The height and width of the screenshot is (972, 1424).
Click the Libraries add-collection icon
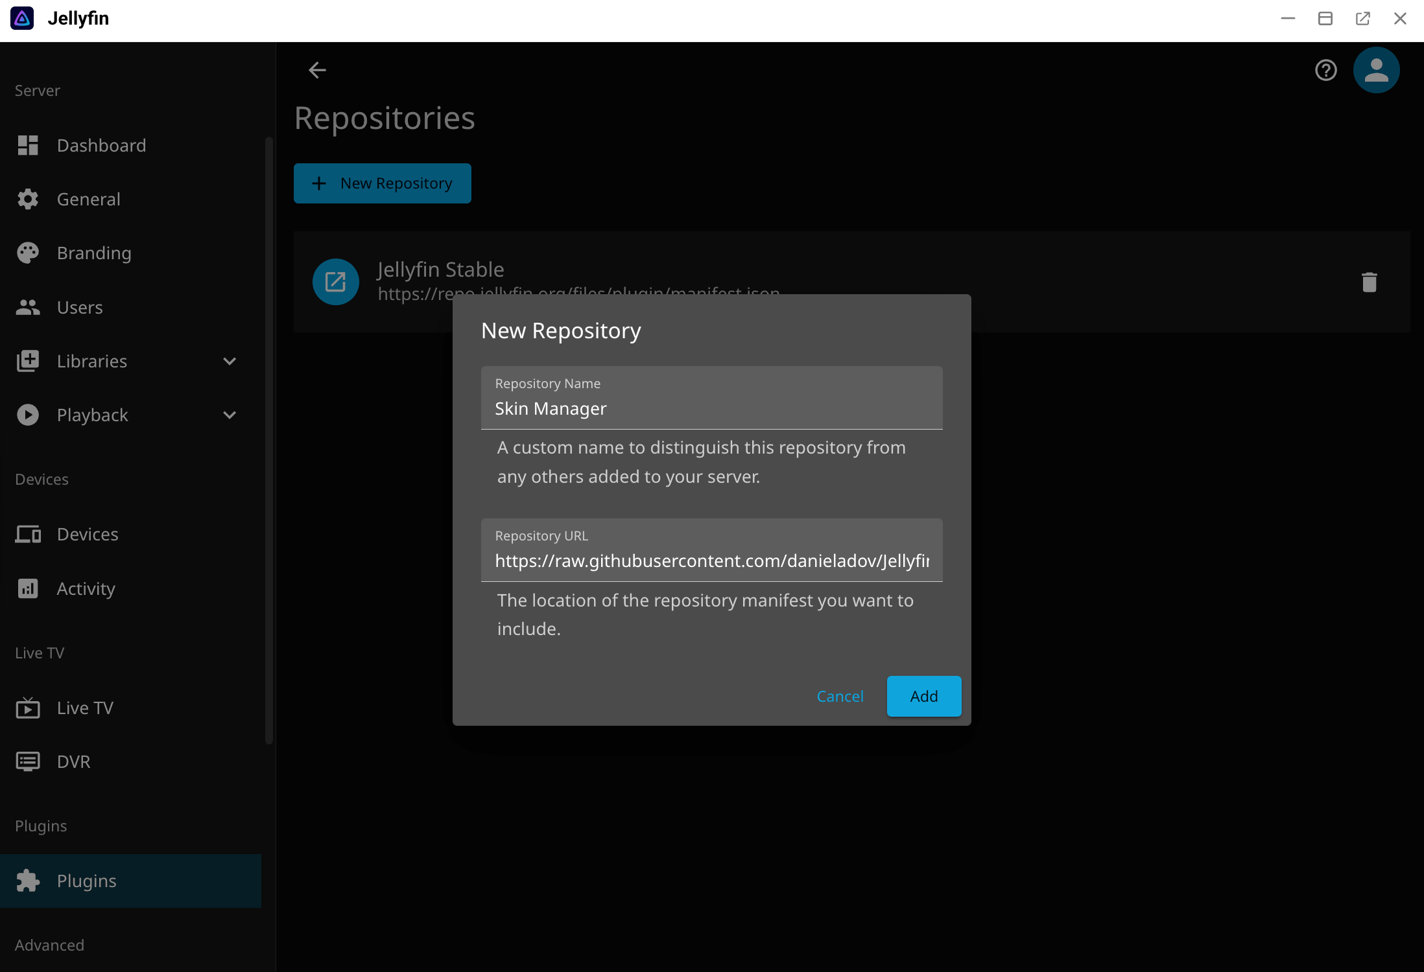28,361
